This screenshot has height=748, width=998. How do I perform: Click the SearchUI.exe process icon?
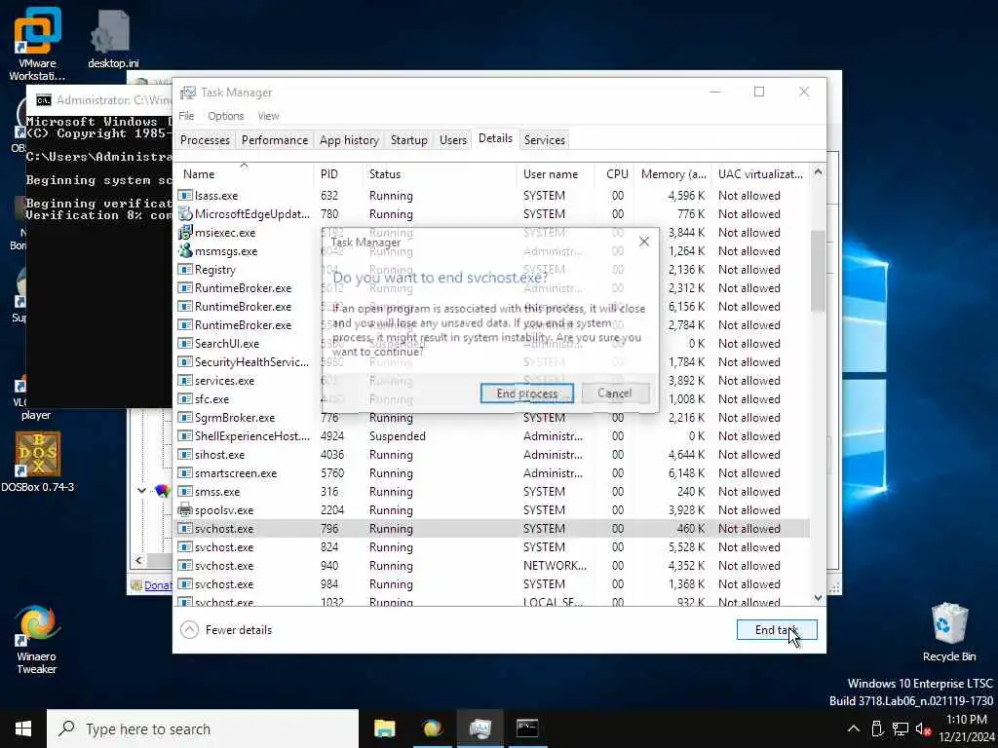coord(184,344)
